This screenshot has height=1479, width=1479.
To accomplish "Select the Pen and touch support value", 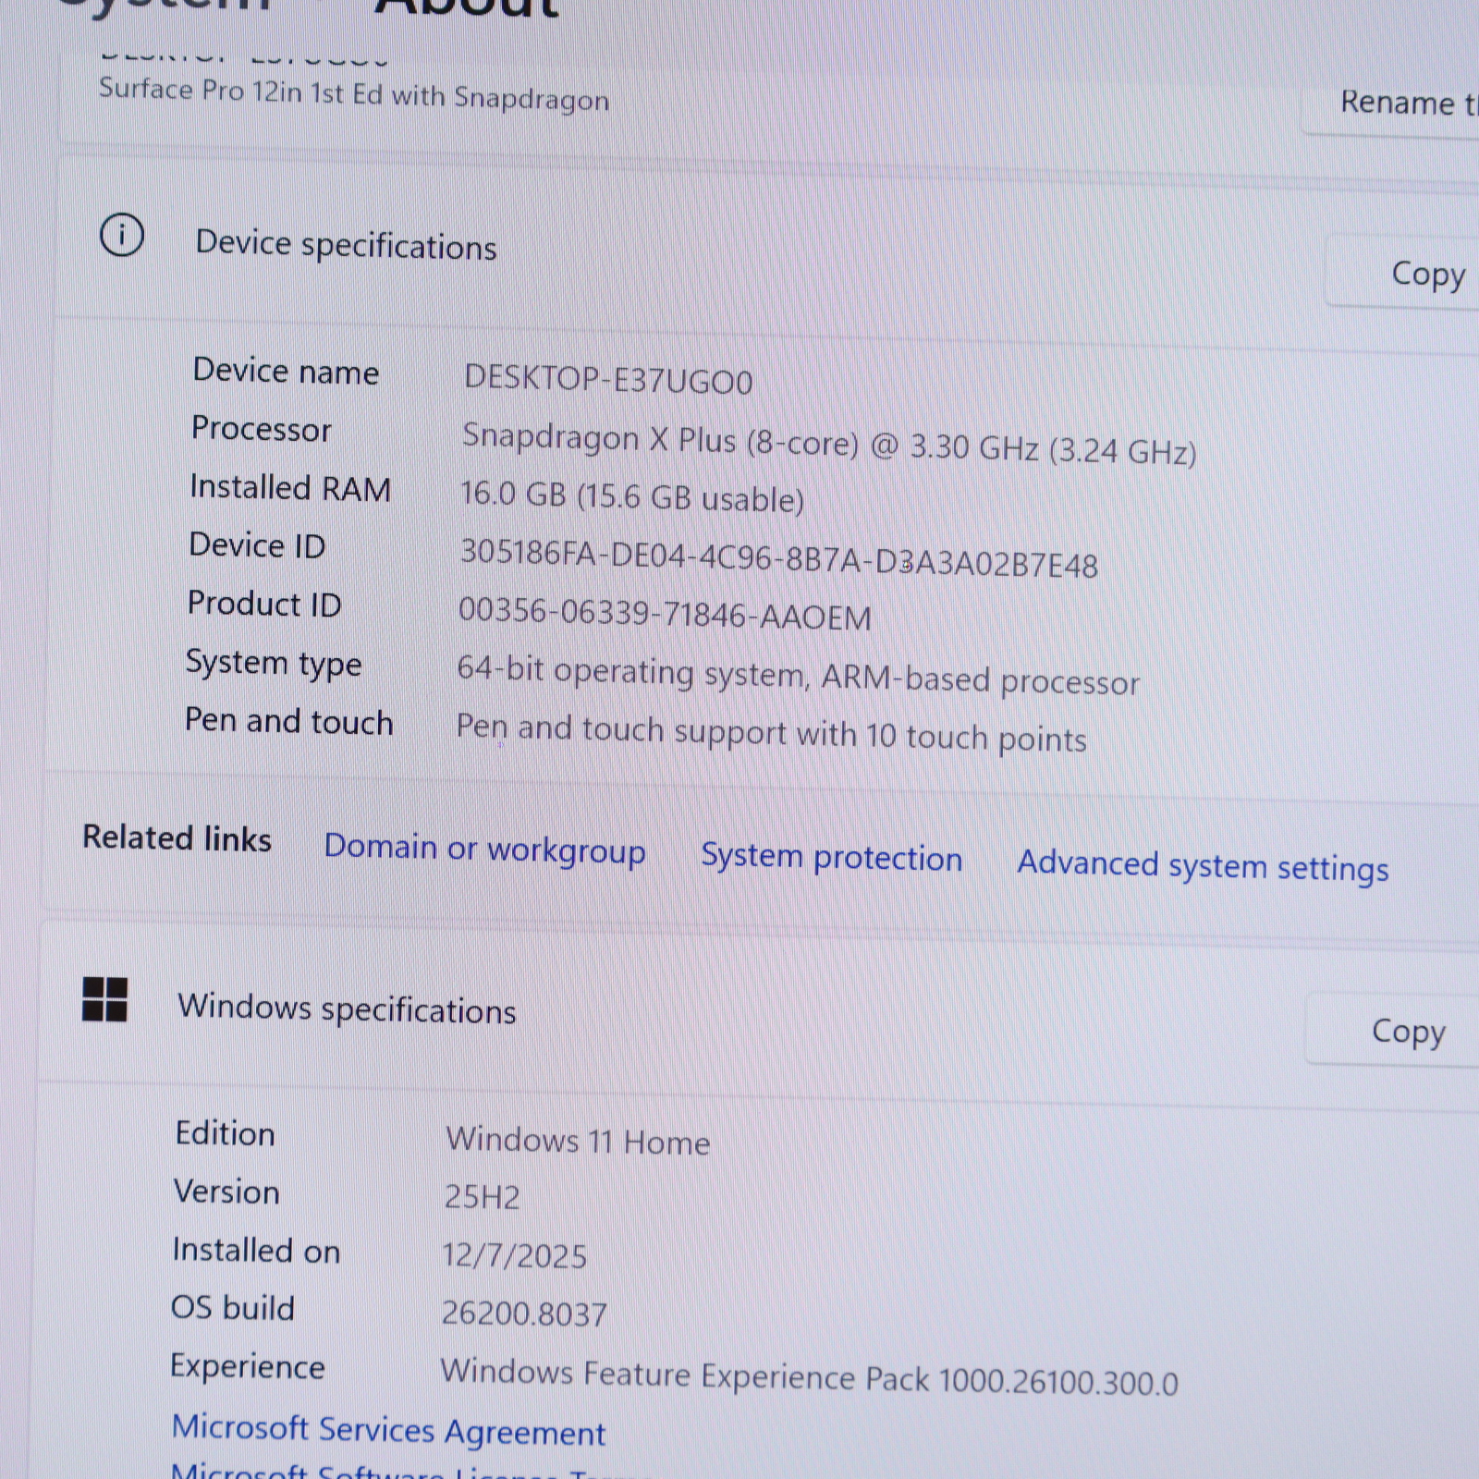I will coord(771,733).
